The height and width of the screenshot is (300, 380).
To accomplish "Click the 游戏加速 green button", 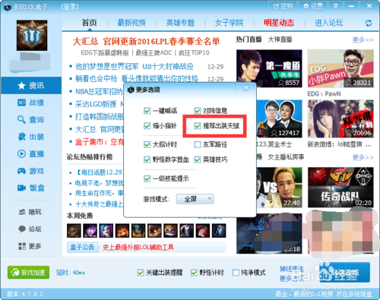I will pos(28,273).
